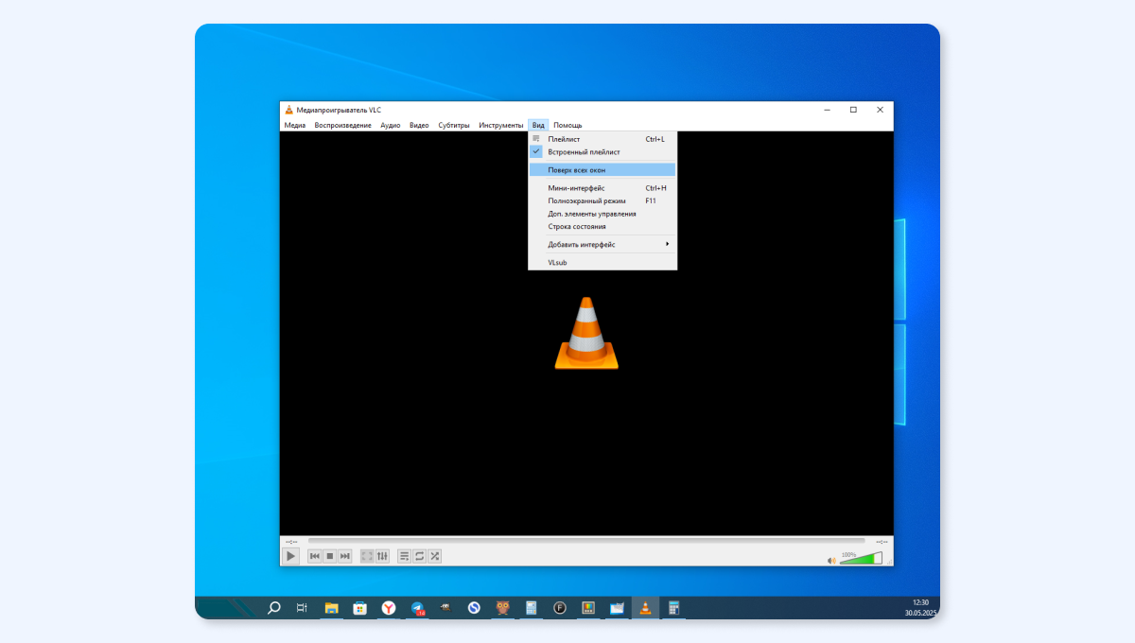This screenshot has height=643, width=1135.
Task: Open Task View on the taskbar
Action: point(302,608)
